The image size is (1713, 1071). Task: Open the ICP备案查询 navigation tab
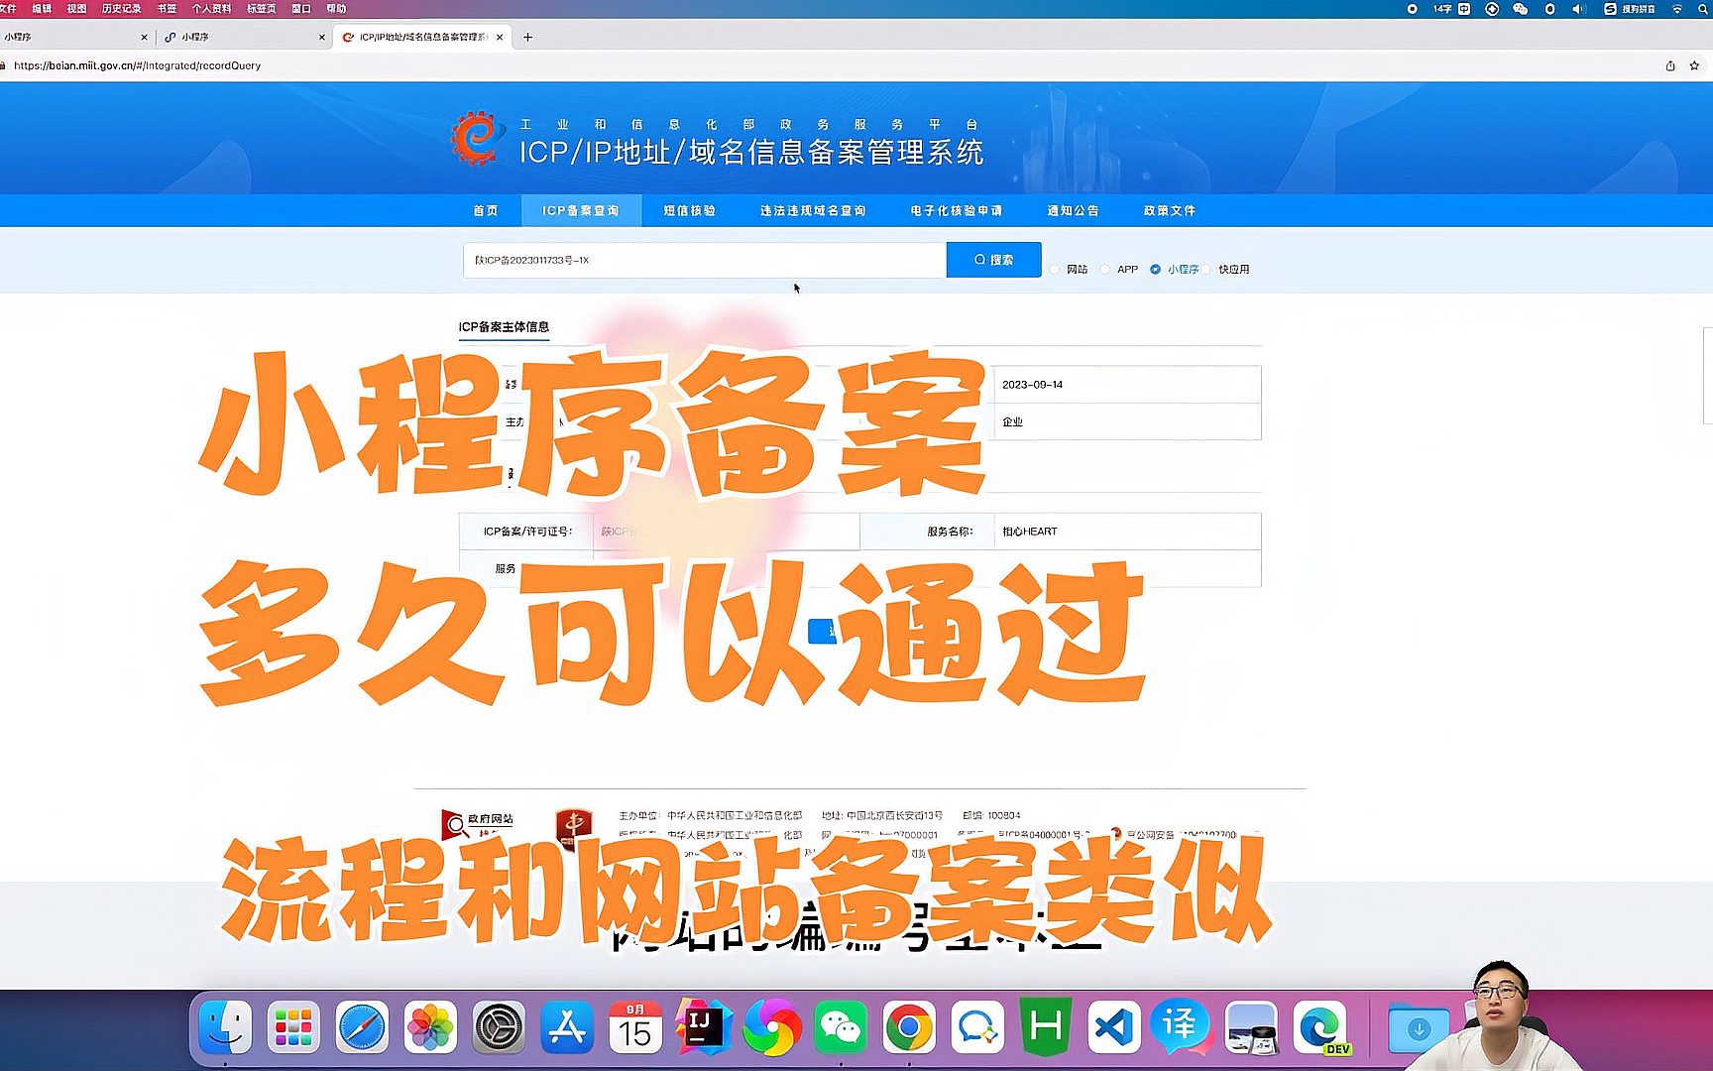581,210
